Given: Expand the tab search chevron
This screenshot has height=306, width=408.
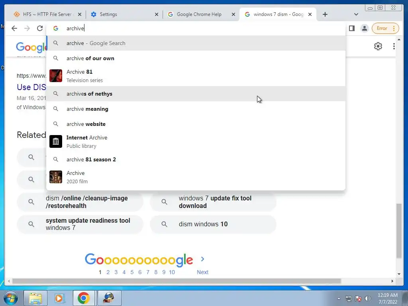Looking at the screenshot, I should (356, 14).
